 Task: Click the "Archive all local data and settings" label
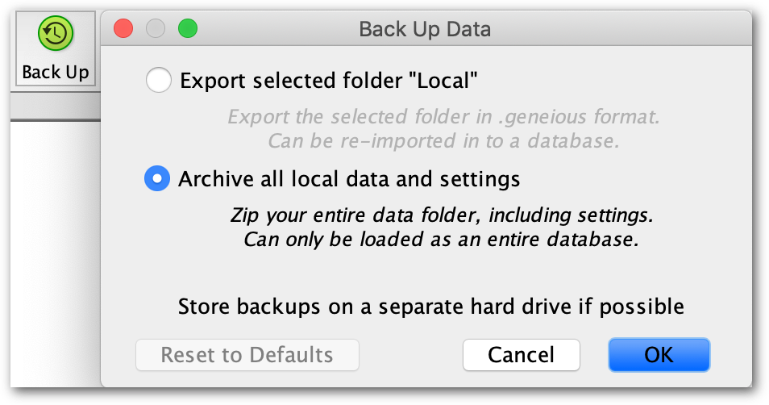[x=349, y=179]
